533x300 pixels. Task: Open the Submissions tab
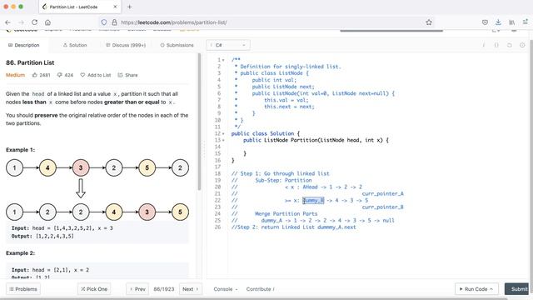(x=177, y=45)
